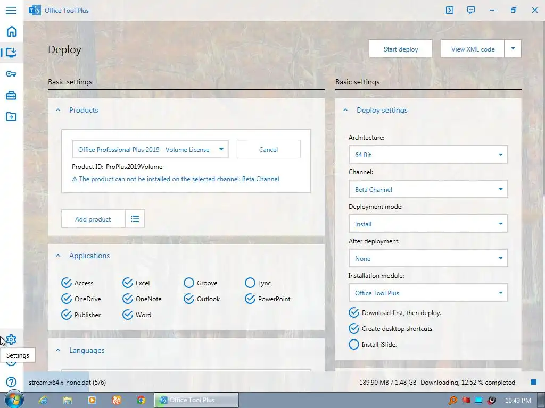This screenshot has height=408, width=545.
Task: Open the After deployment None dropdown
Action: click(x=428, y=258)
